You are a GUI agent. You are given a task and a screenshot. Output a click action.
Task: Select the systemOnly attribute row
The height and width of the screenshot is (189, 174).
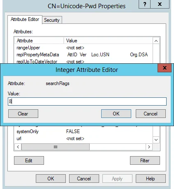tap(84, 131)
